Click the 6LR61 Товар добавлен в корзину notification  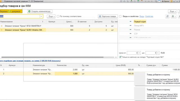157,79
